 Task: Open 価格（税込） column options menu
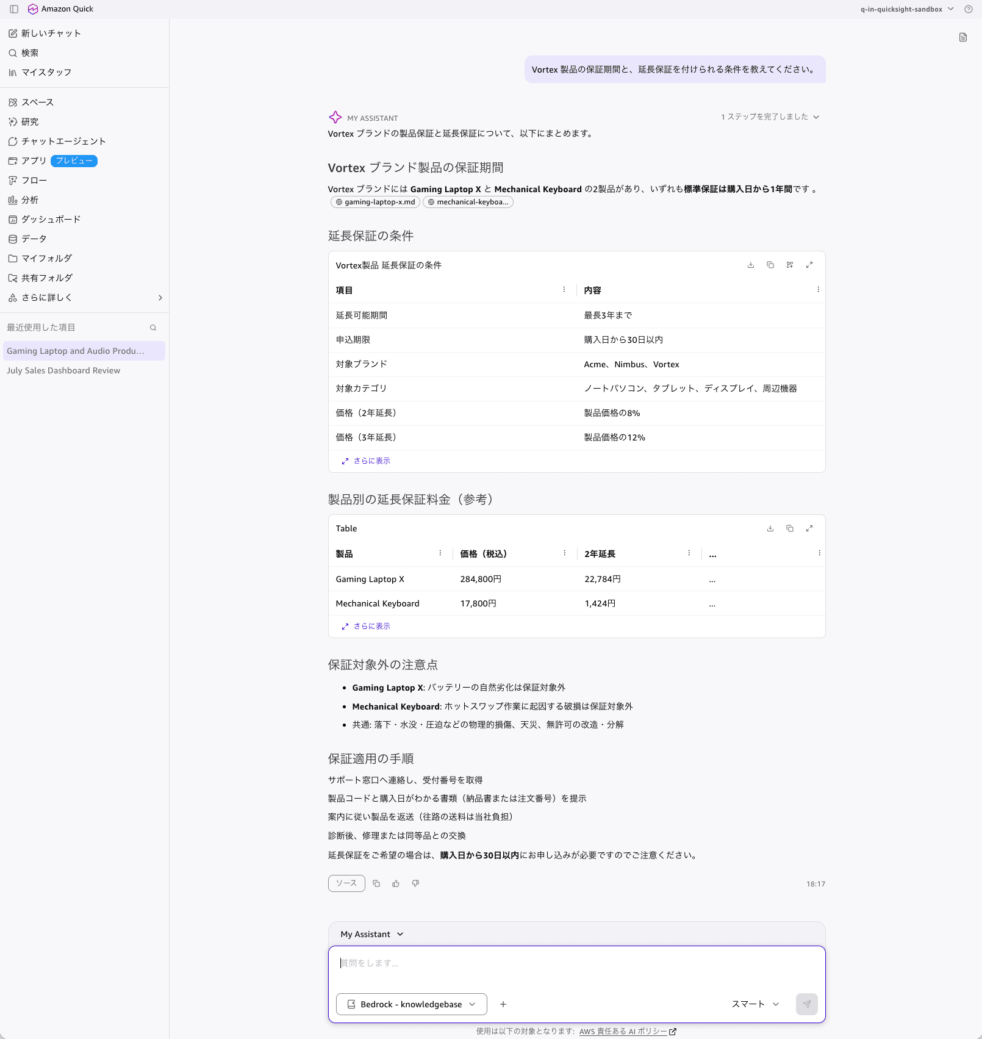[x=564, y=553]
